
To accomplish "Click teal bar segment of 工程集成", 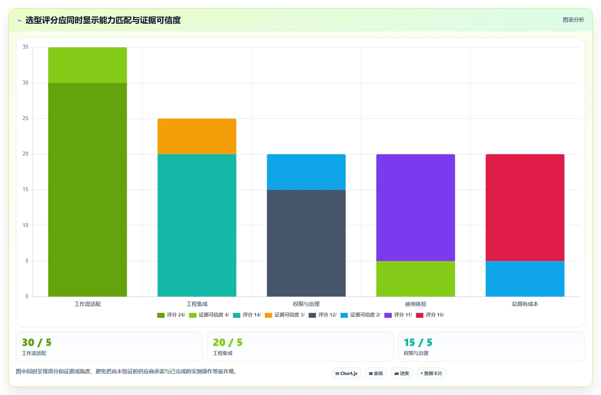I will point(197,225).
